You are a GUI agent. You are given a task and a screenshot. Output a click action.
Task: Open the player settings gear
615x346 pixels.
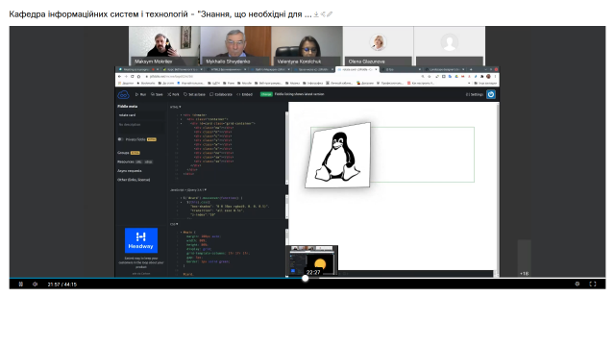578,284
